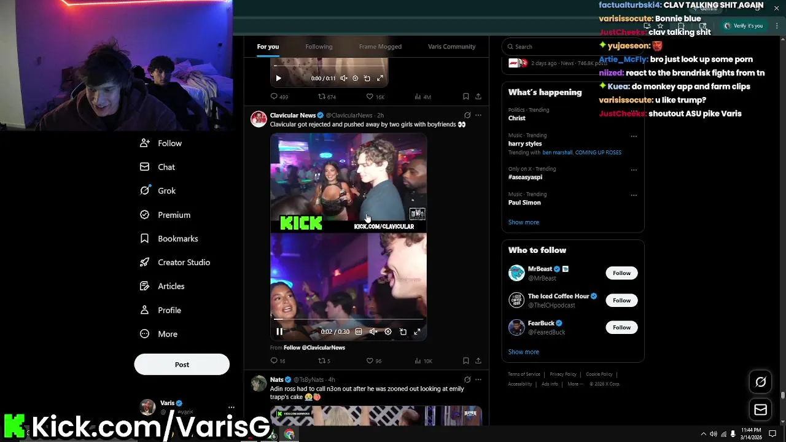Open more options for harry styles trend

[x=634, y=136]
